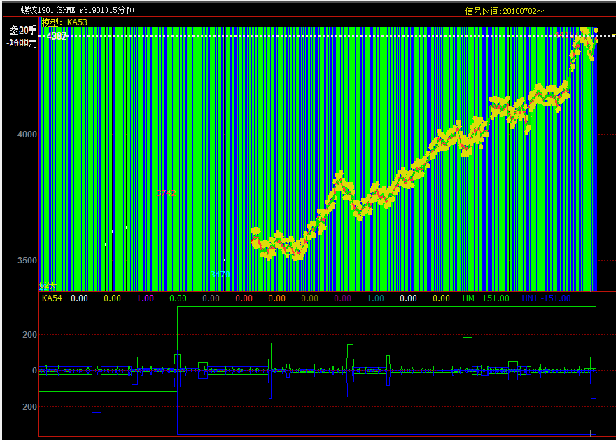The height and width of the screenshot is (440, 616).
Task: Click the 62天 duration label
Action: tap(47, 285)
